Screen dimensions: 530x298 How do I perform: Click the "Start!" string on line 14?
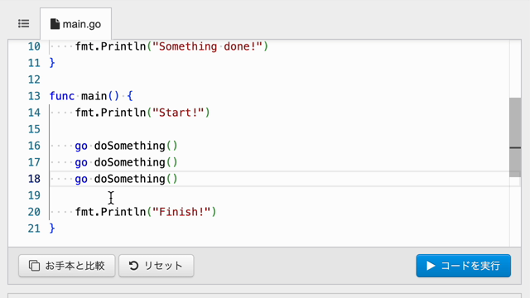click(178, 113)
